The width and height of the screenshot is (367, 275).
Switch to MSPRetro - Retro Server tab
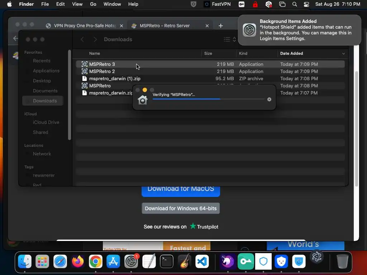tap(170, 26)
